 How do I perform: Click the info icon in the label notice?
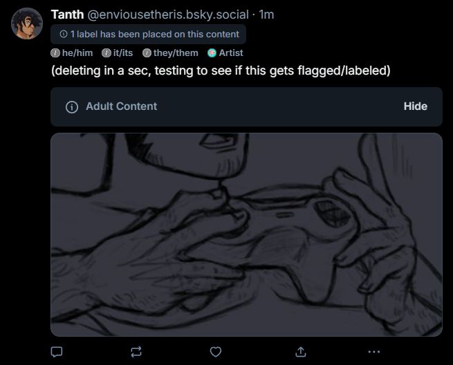coord(64,34)
